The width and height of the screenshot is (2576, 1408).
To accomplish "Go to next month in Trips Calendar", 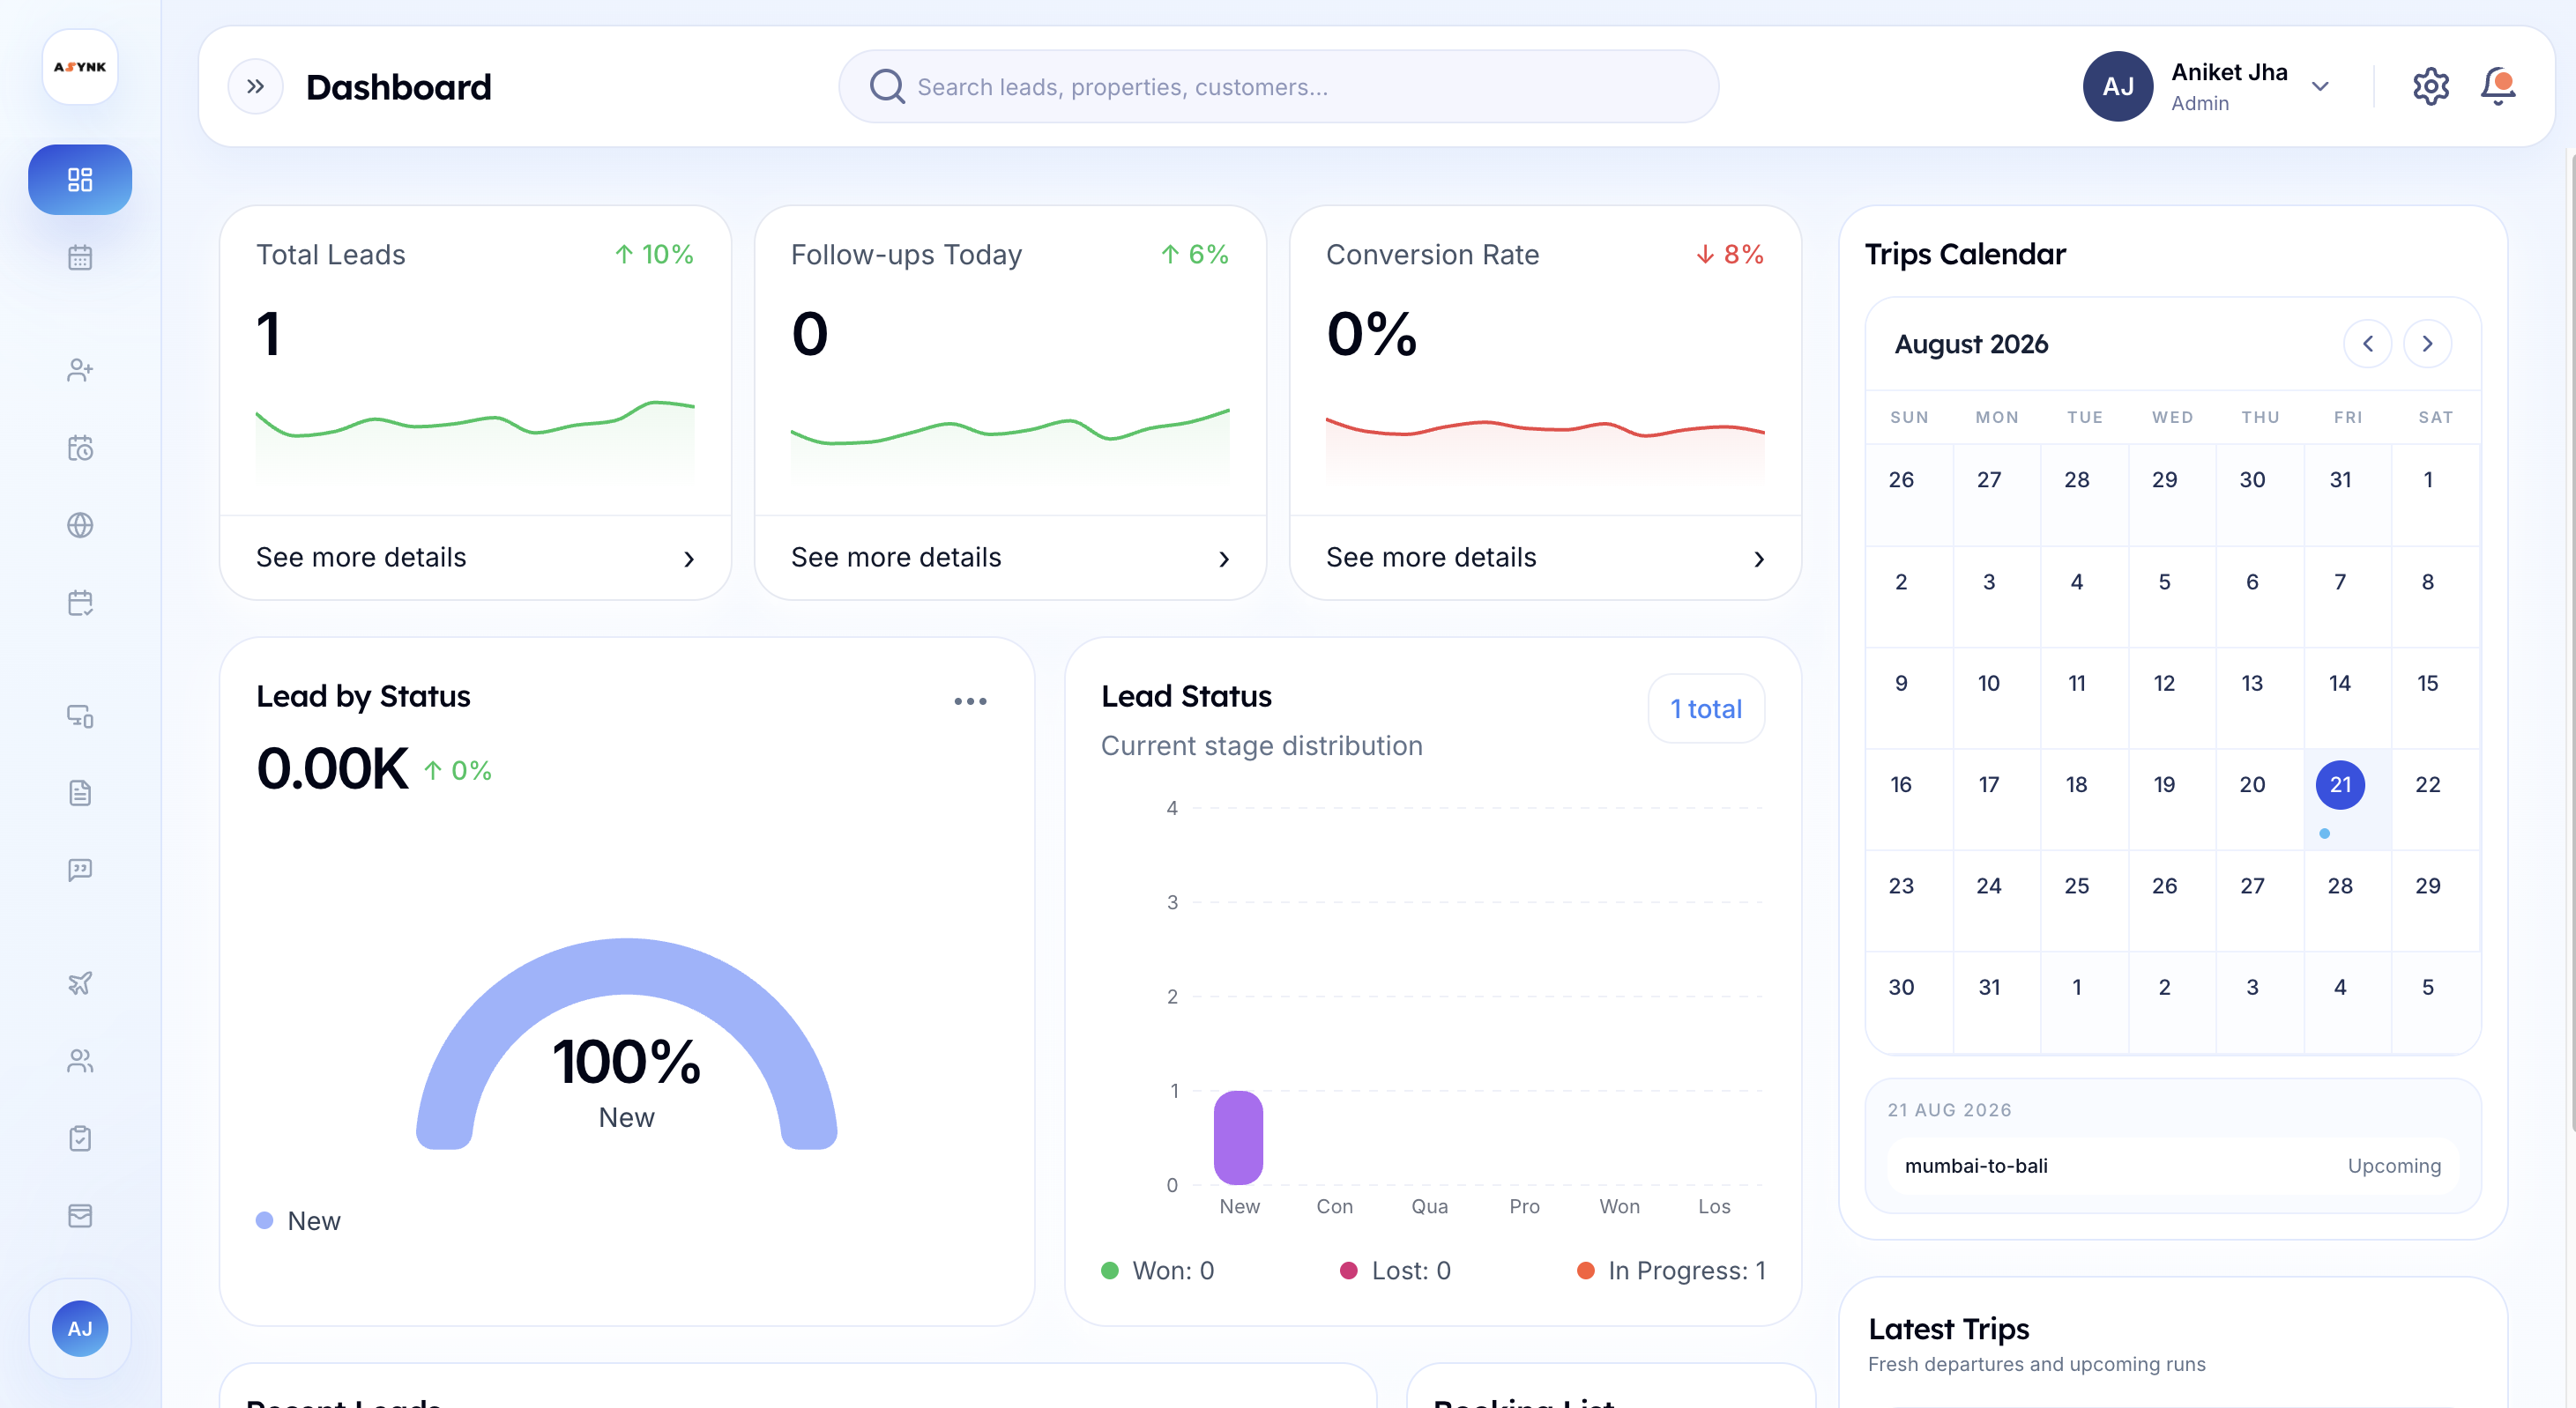I will [2427, 344].
